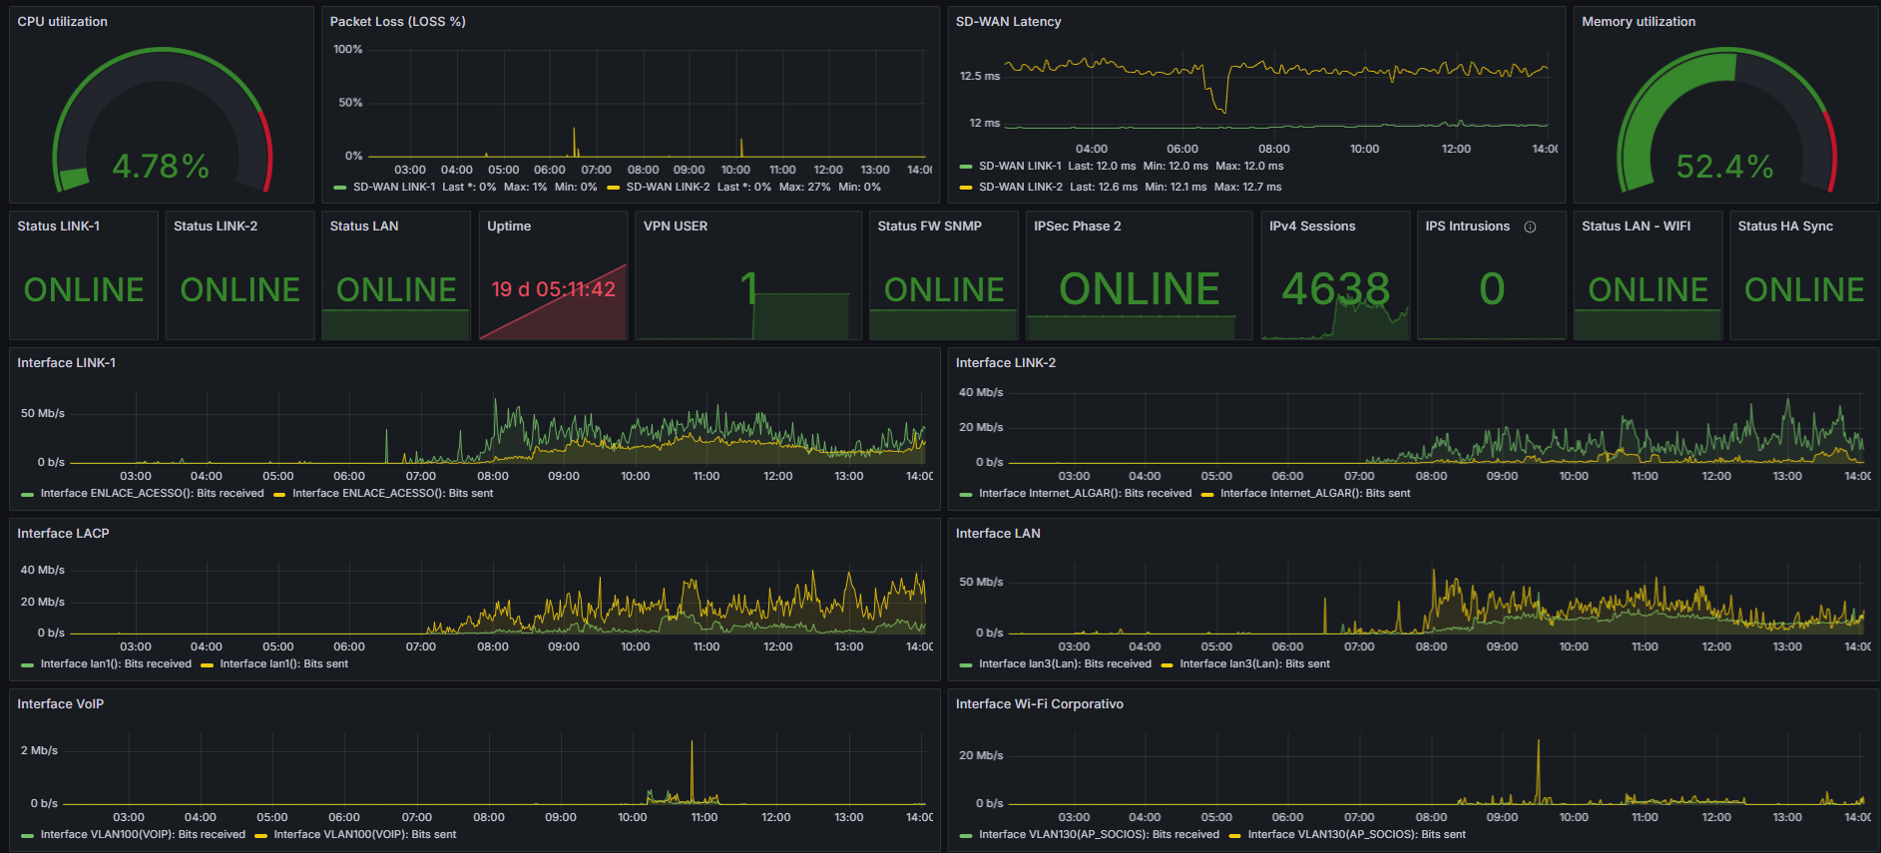Toggle SD-WAN LINK-1 series in Packet Loss legend

[394, 187]
